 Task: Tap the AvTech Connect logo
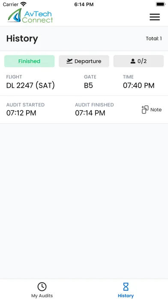pyautogui.click(x=30, y=15)
